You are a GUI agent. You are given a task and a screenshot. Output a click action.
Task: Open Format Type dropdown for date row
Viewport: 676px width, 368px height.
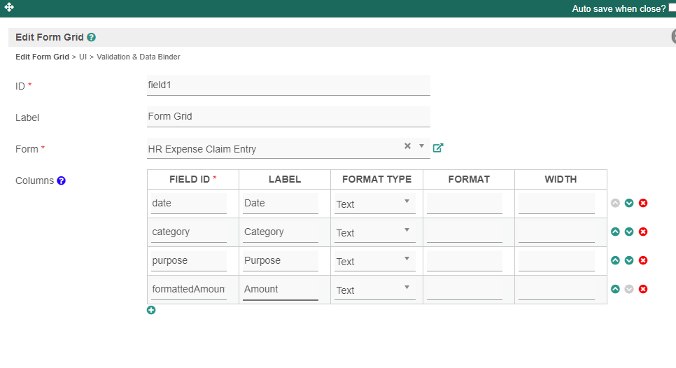tap(375, 204)
